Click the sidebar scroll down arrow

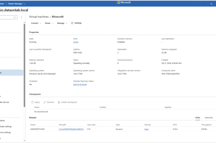[x=24, y=141]
